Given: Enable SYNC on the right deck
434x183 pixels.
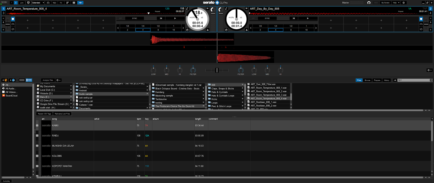Looking at the screenshot, I should [x=267, y=18].
